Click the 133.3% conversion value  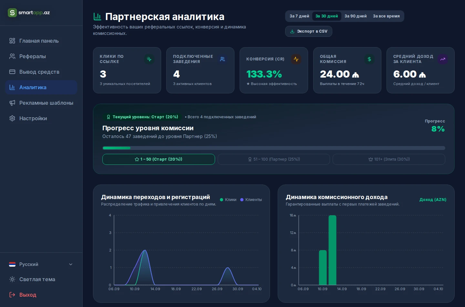(x=264, y=74)
